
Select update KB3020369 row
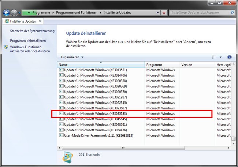pos(145,86)
